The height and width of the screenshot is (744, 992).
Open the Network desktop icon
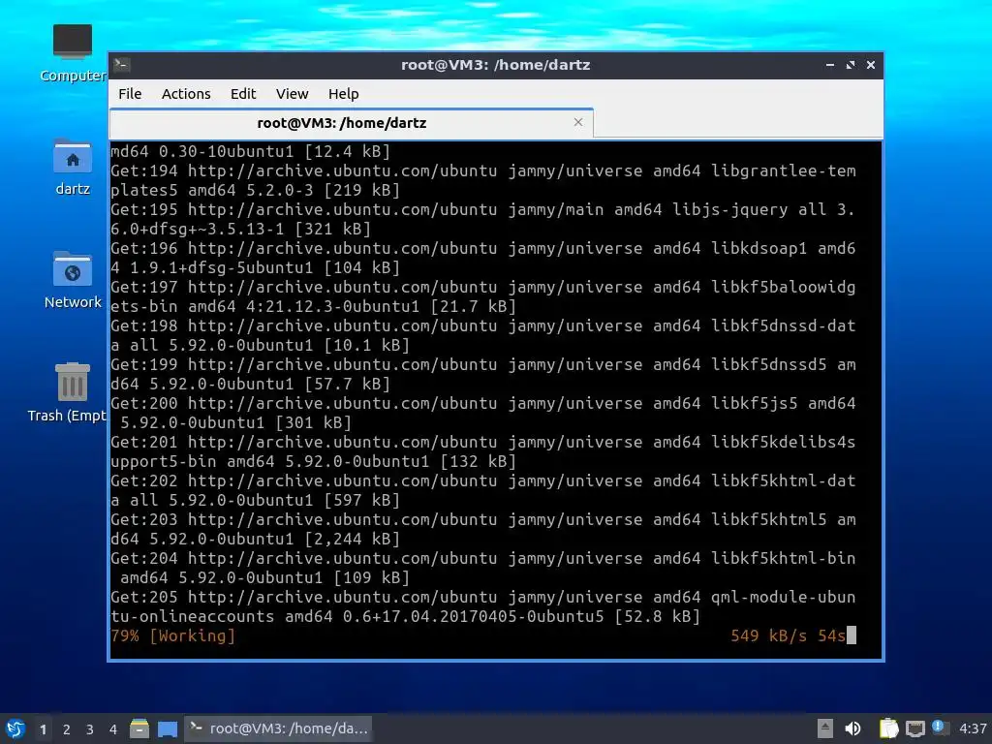[72, 280]
